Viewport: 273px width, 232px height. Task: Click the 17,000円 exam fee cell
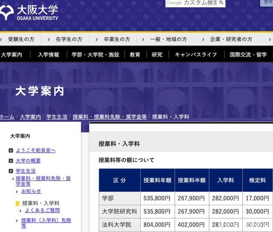[x=258, y=198]
